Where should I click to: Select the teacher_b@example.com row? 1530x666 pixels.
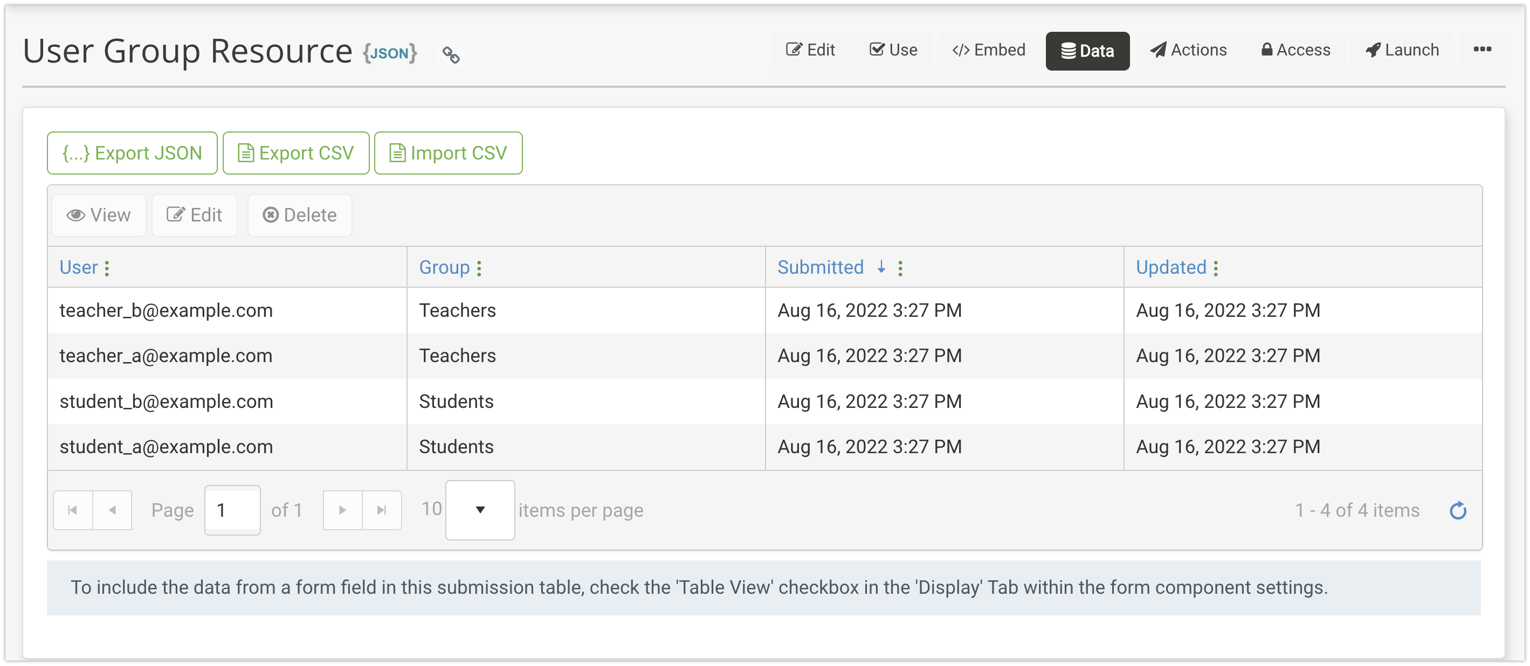click(x=166, y=310)
